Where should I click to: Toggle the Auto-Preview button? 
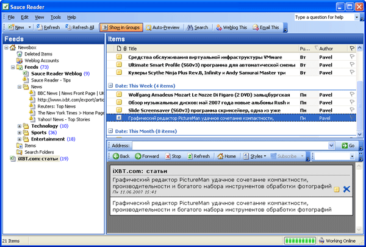[163, 27]
